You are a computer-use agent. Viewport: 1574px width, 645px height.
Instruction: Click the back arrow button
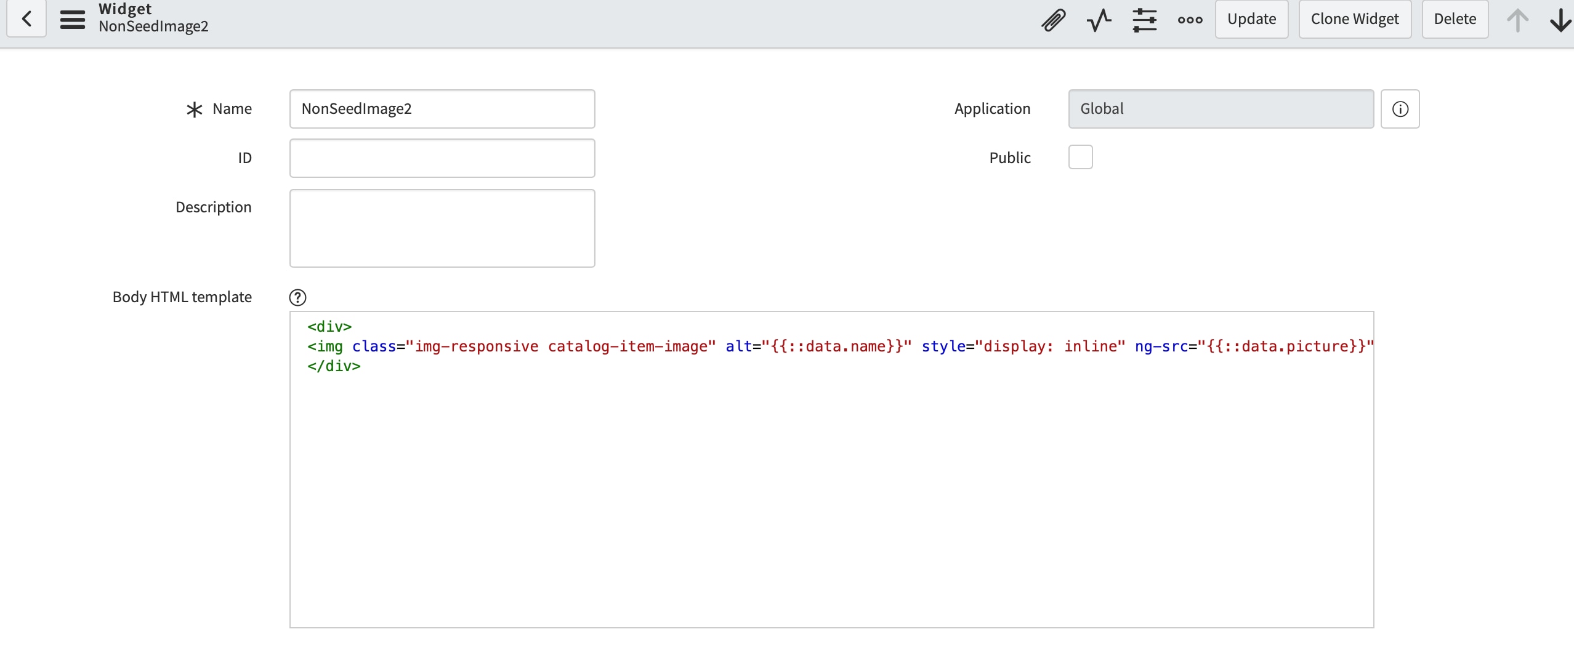tap(26, 19)
